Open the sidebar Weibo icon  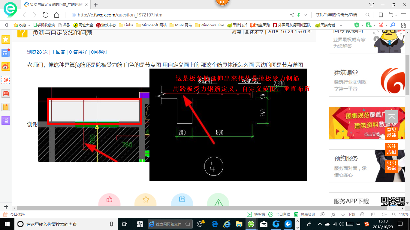(x=6, y=66)
